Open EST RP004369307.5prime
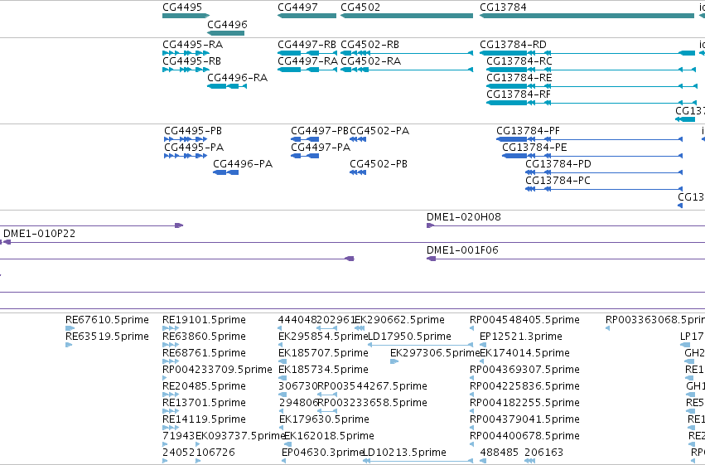Viewport: 705px width, 465px height. [471, 378]
